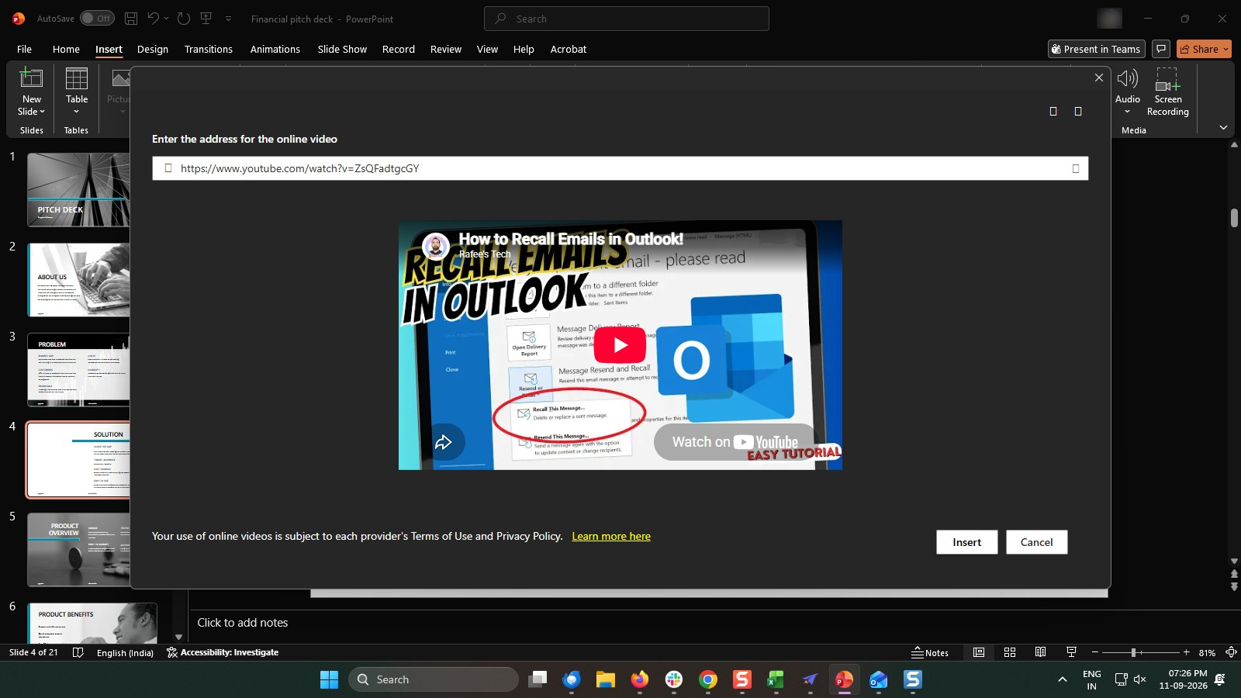Fit slide to current window icon
Viewport: 1241px width, 698px height.
click(x=1231, y=653)
